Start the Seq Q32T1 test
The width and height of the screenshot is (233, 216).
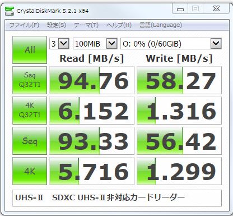[30, 80]
